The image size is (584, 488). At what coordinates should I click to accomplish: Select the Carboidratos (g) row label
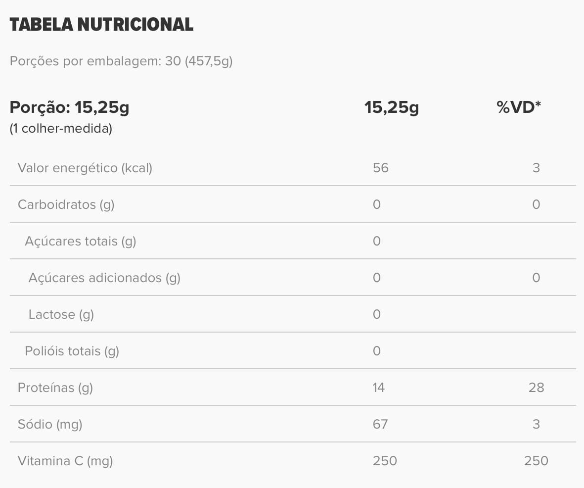[66, 204]
